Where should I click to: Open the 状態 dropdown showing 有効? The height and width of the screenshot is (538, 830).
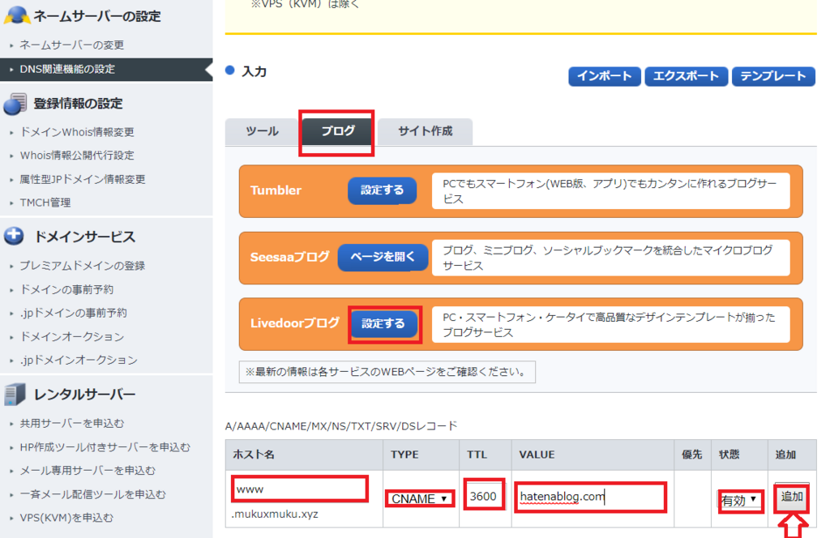(739, 500)
